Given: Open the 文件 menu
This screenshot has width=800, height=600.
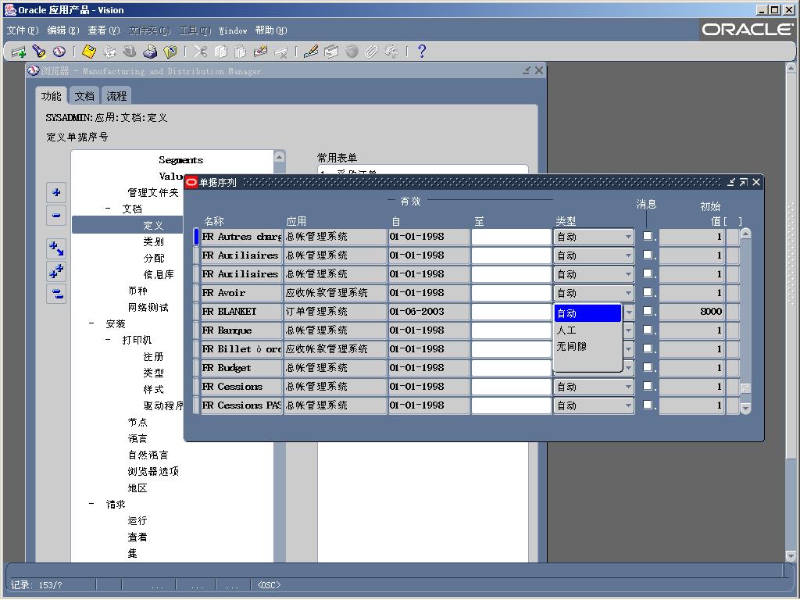Looking at the screenshot, I should click(23, 30).
